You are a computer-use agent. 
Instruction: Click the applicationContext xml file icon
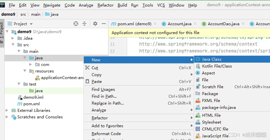click(x=37, y=78)
